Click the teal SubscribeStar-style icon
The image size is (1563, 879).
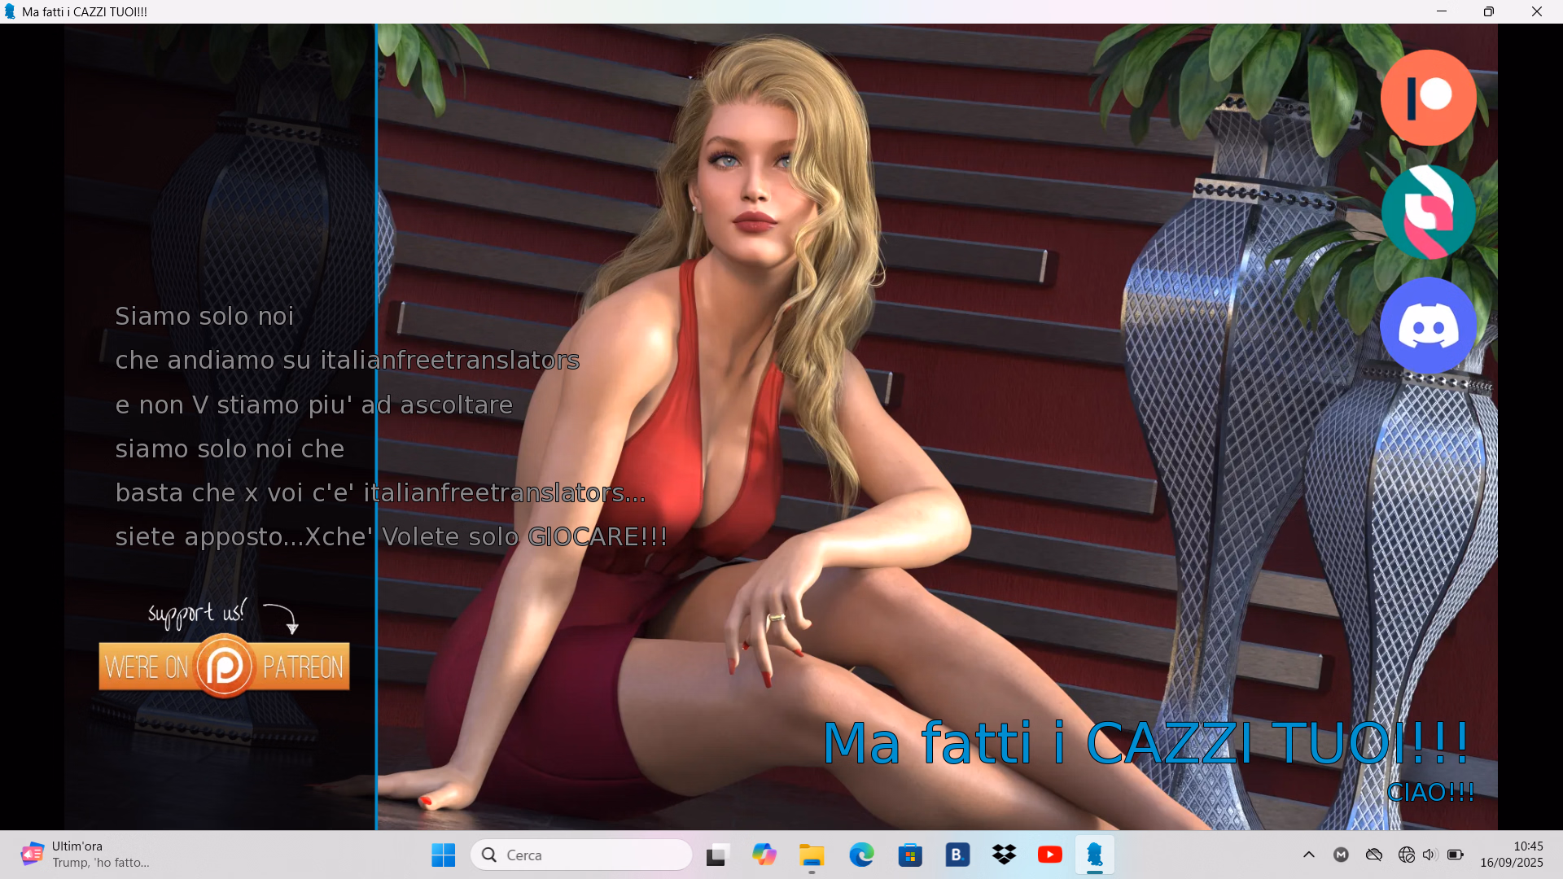pos(1428,212)
